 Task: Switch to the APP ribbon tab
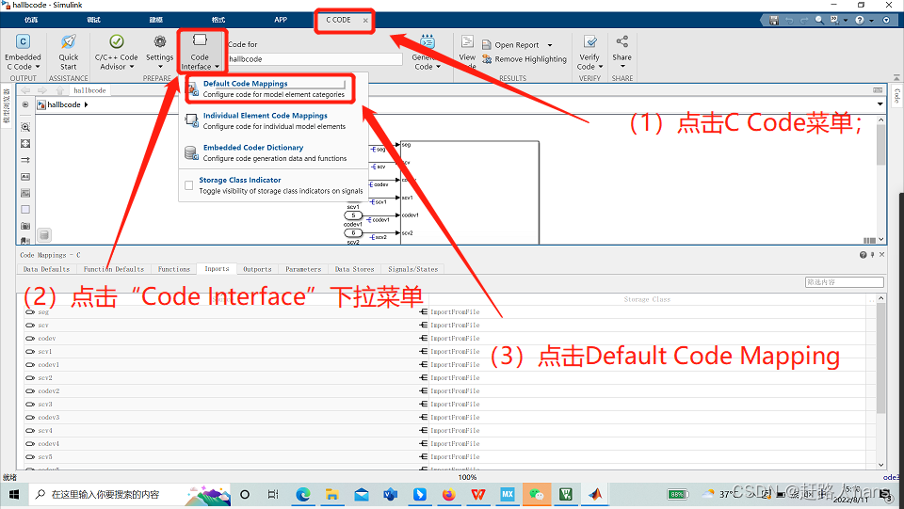click(x=281, y=20)
